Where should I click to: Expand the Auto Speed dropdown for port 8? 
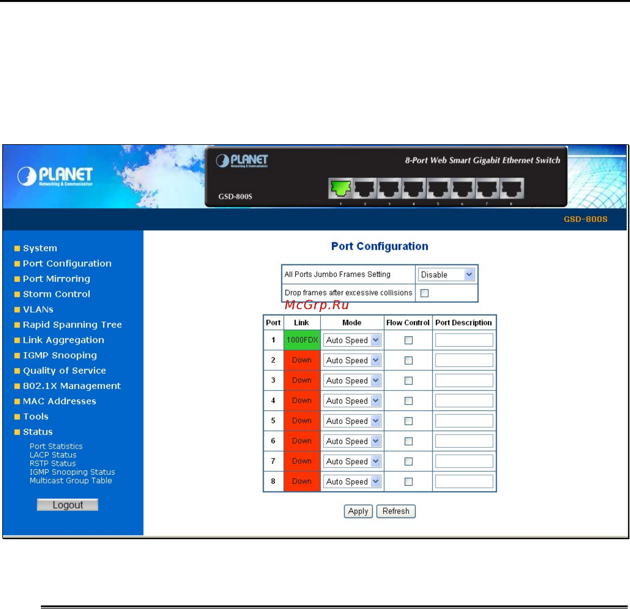tap(352, 481)
